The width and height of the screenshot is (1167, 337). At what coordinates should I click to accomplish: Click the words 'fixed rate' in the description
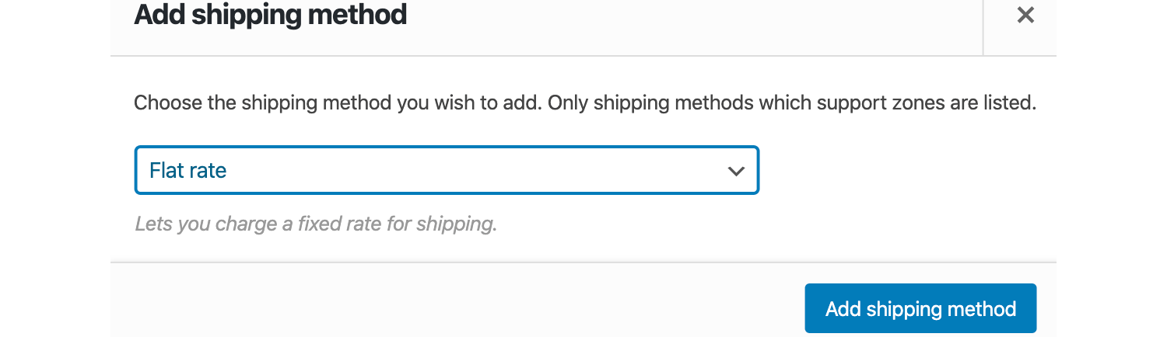click(341, 225)
